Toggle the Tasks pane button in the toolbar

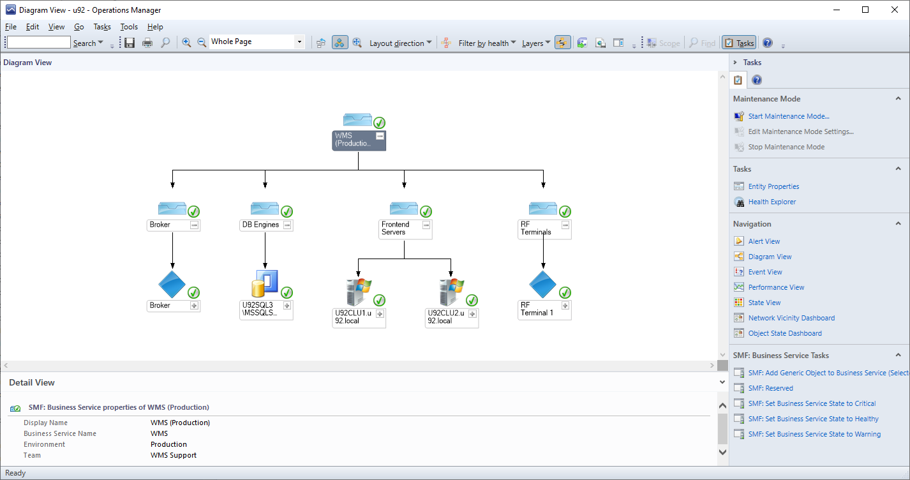739,43
